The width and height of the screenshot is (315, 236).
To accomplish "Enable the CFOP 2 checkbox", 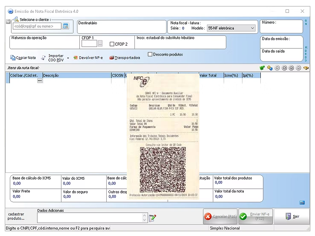I will click(112, 44).
